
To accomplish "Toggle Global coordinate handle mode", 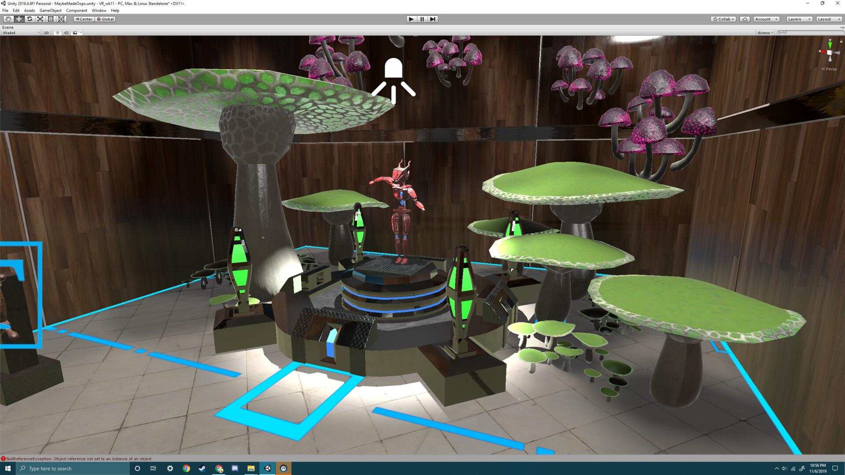I will click(x=105, y=19).
